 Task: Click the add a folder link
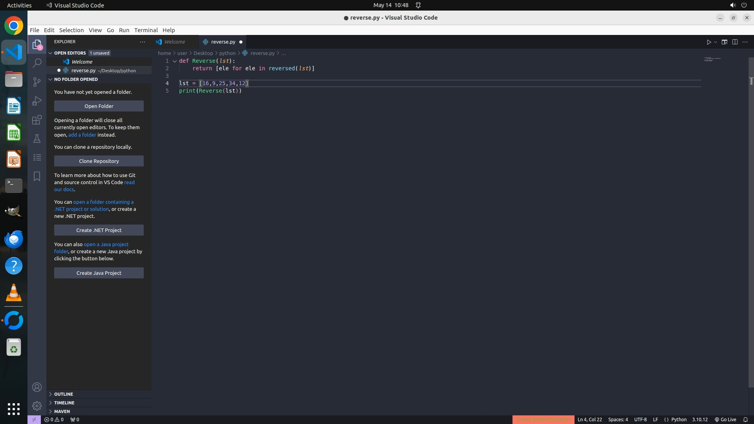coord(82,135)
